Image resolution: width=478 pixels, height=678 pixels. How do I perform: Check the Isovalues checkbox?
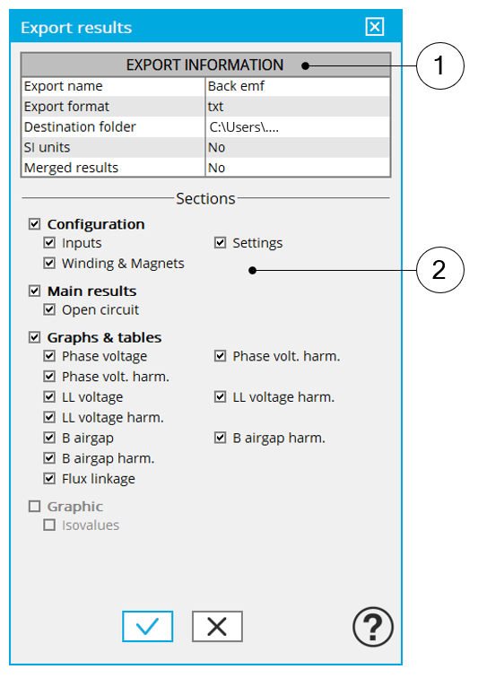click(49, 525)
